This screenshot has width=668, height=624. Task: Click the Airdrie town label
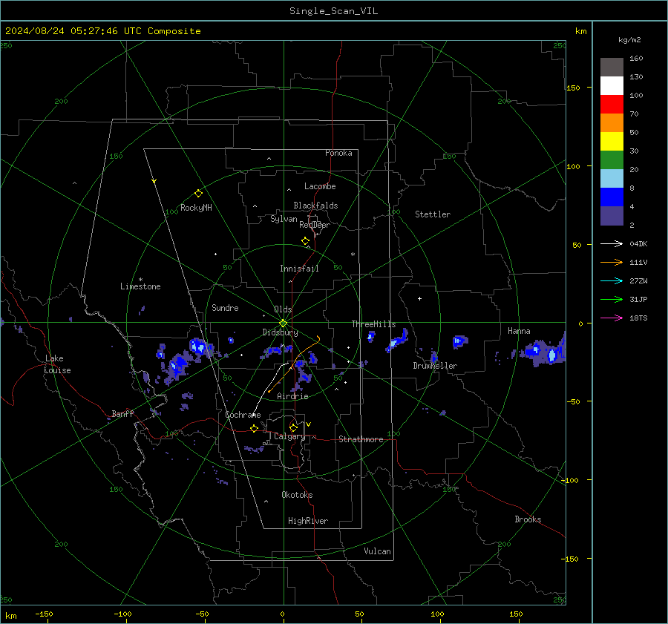click(292, 396)
